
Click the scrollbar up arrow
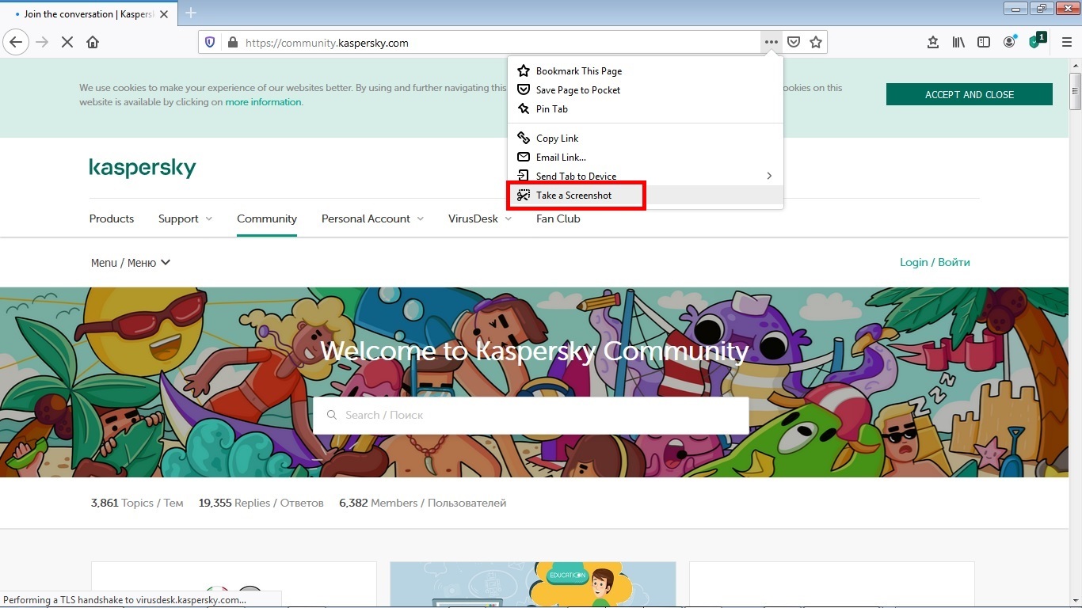(1075, 64)
